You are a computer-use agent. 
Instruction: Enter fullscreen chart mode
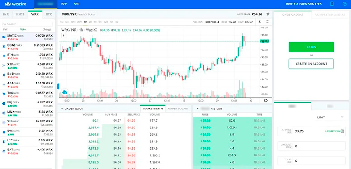point(268,22)
